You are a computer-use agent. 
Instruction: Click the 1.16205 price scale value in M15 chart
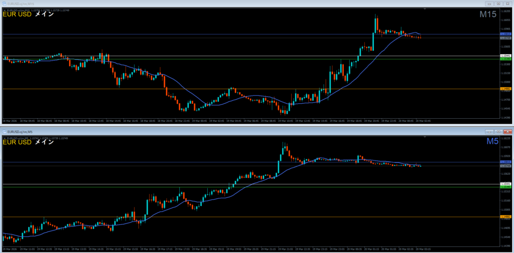(505, 11)
